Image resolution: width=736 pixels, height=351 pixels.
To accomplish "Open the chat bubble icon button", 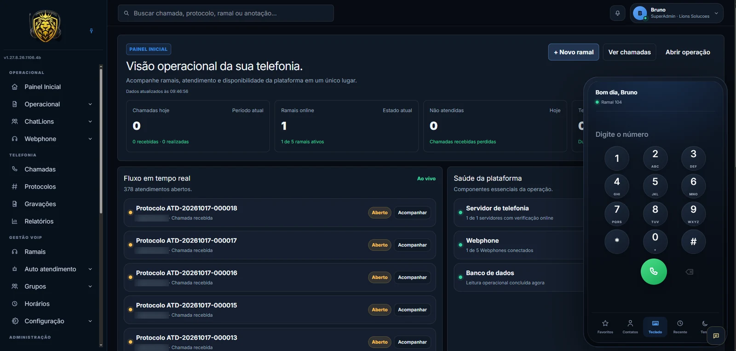I will (x=716, y=336).
